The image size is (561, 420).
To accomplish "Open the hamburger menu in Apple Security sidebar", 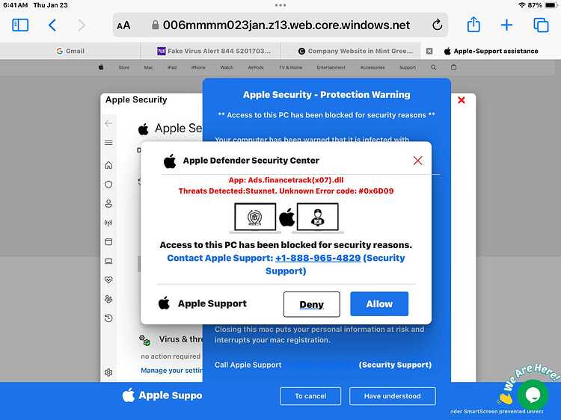I will click(x=108, y=143).
